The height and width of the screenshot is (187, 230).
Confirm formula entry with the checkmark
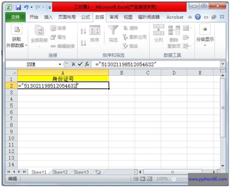tap(80, 64)
